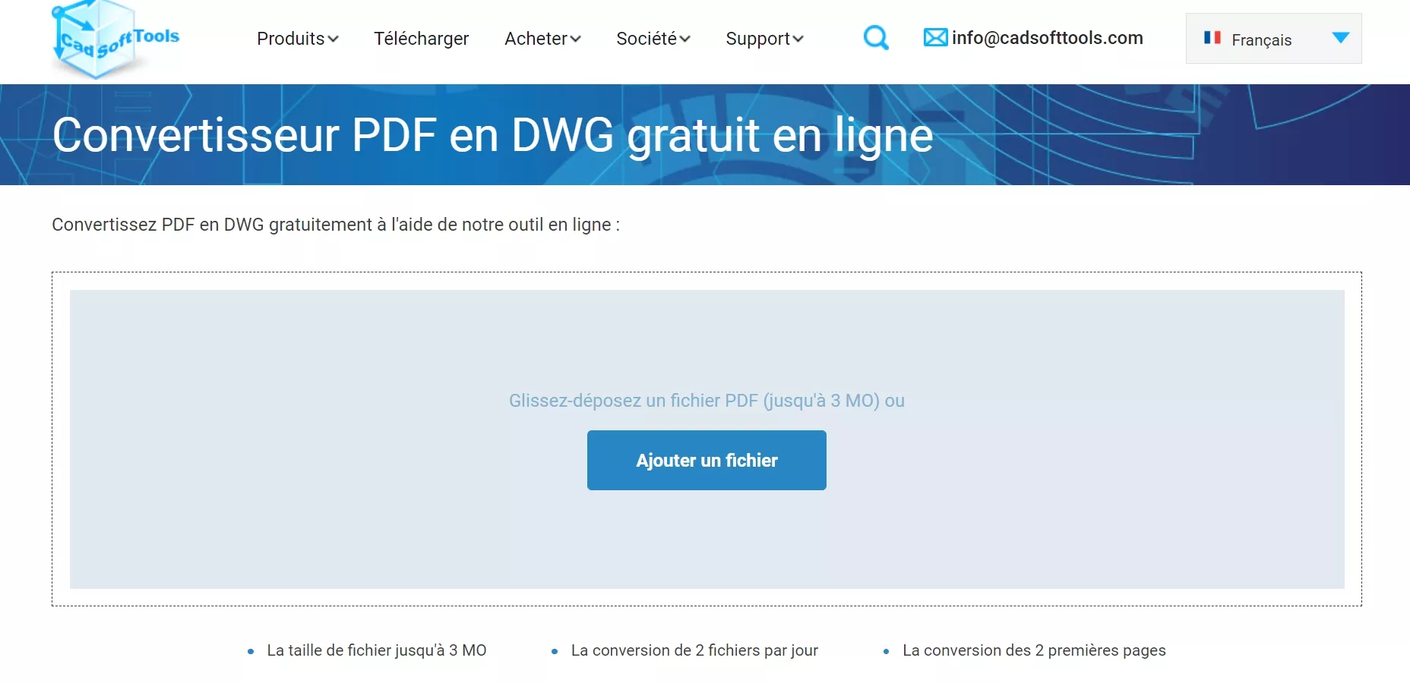Click the info@cadsofttools.com email link

(1047, 37)
